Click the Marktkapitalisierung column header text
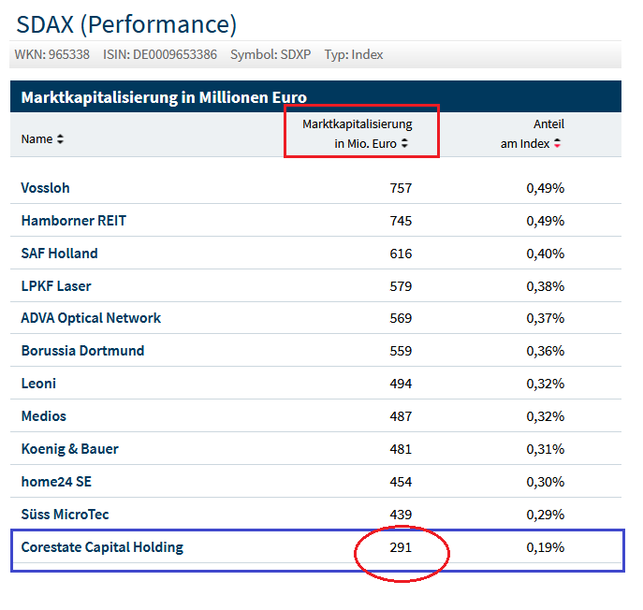Screen dimensions: 643x610 [357, 123]
